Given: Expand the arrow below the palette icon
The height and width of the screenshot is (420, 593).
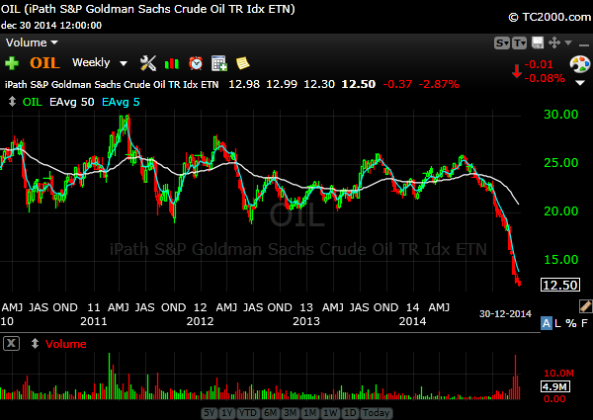Looking at the screenshot, I should point(580,83).
